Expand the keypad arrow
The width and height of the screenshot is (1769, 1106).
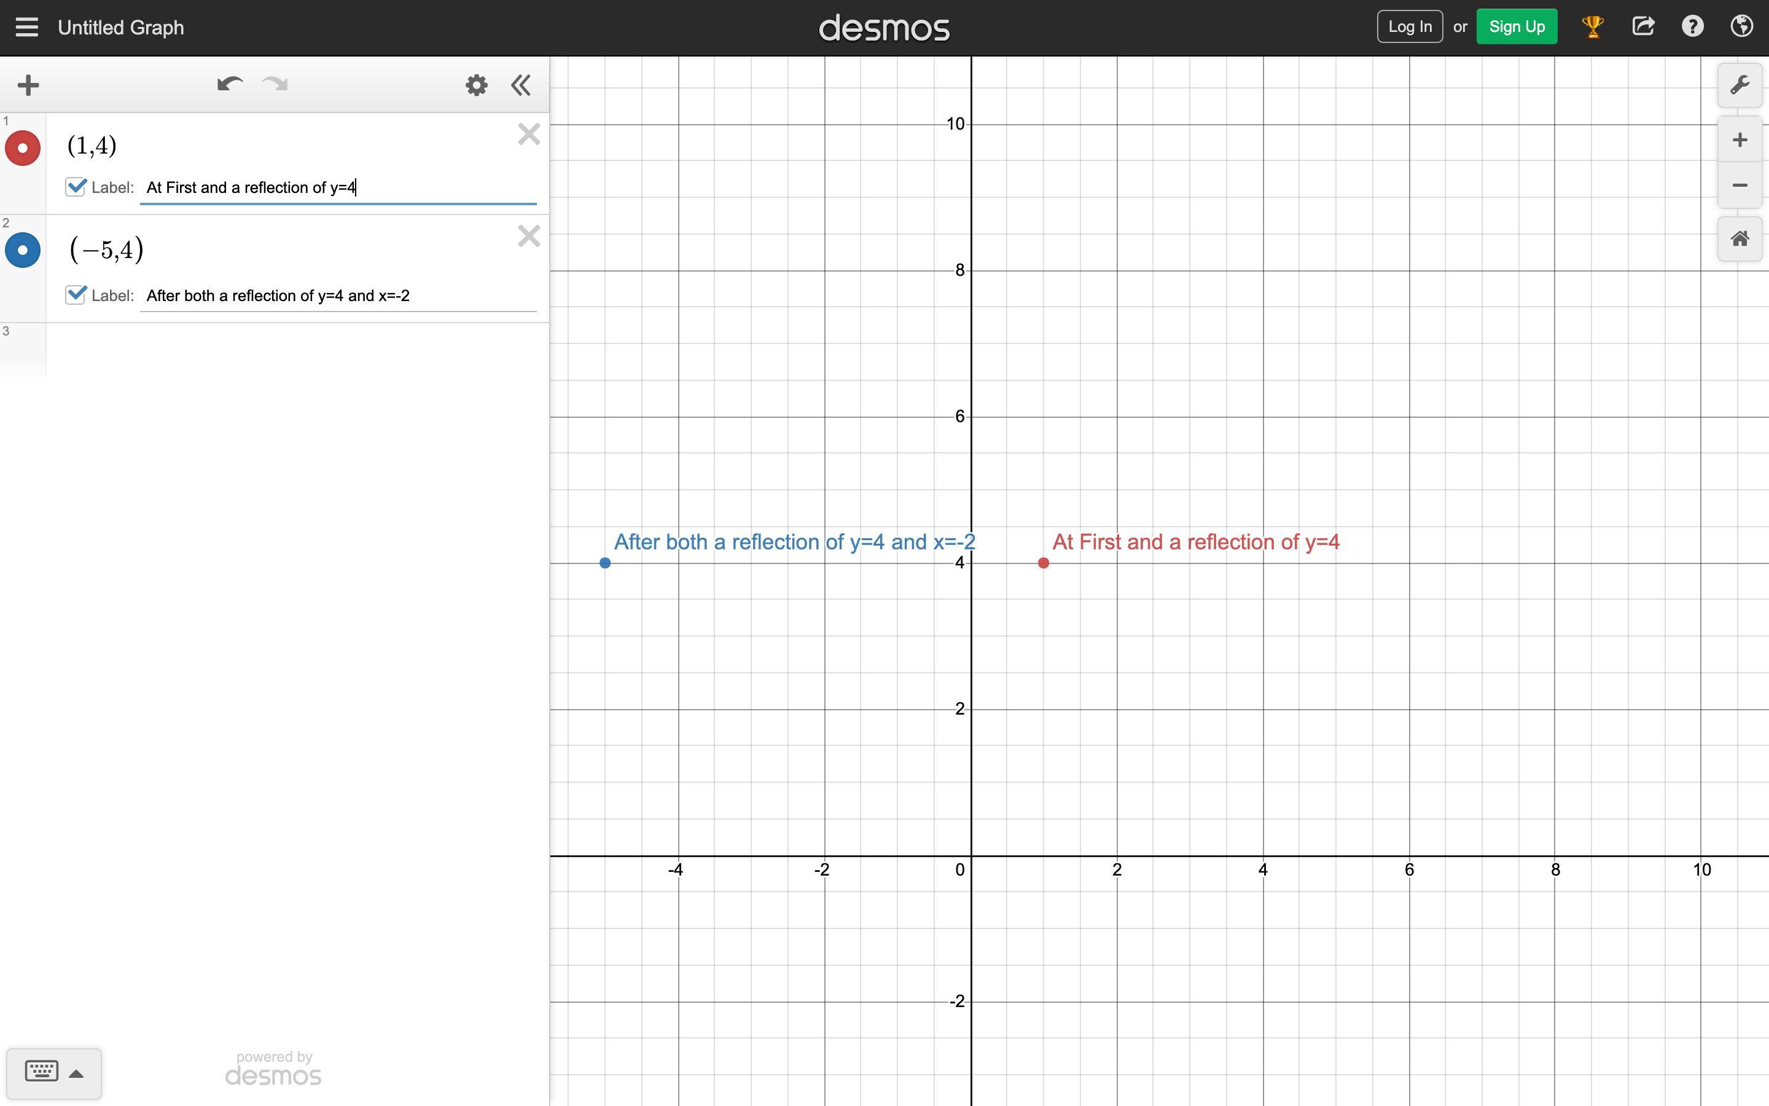pos(76,1074)
